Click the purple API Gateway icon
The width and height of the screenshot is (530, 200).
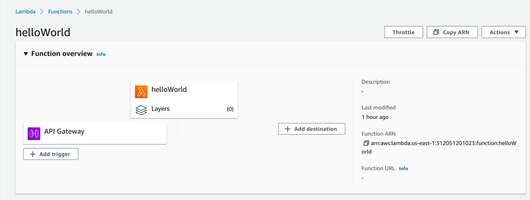pyautogui.click(x=34, y=134)
